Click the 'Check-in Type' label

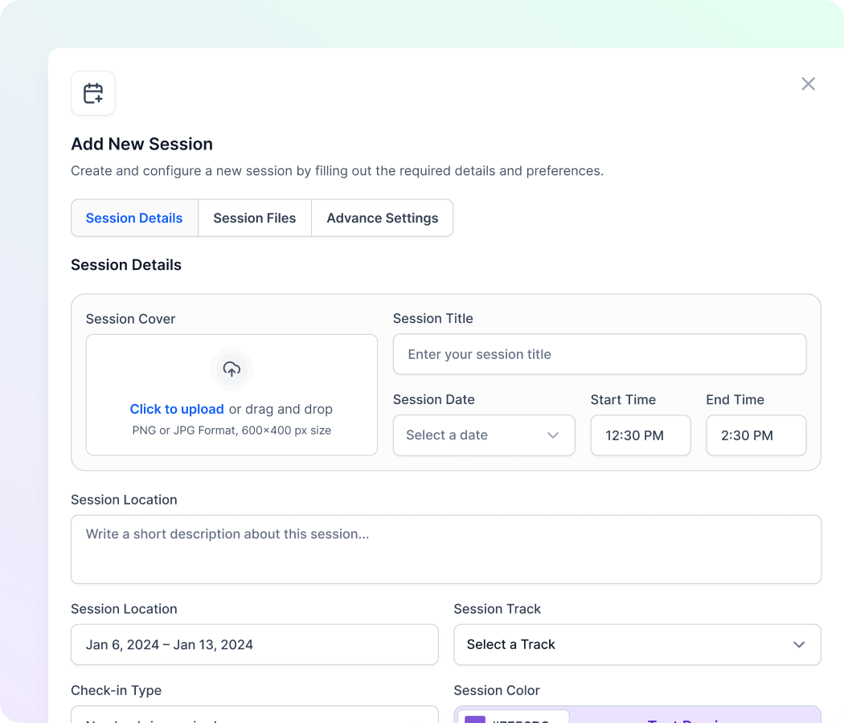[x=117, y=690]
